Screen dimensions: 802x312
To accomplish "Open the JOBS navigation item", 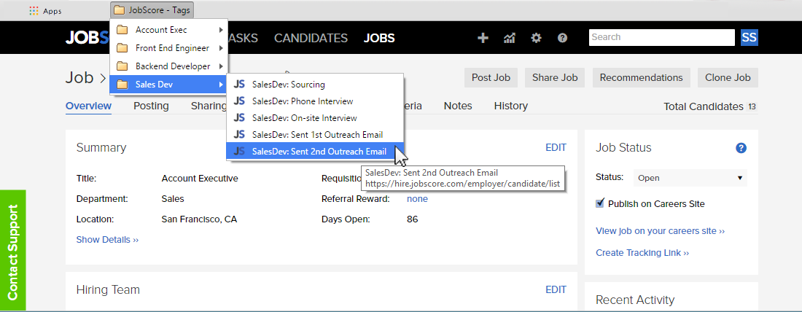I will pyautogui.click(x=379, y=38).
